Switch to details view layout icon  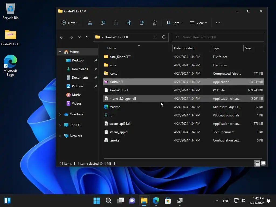point(257,164)
